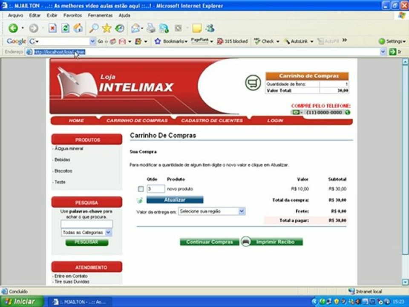This screenshot has height=307, width=409.
Task: Open the Favoritos menu
Action: pyautogui.click(x=72, y=15)
